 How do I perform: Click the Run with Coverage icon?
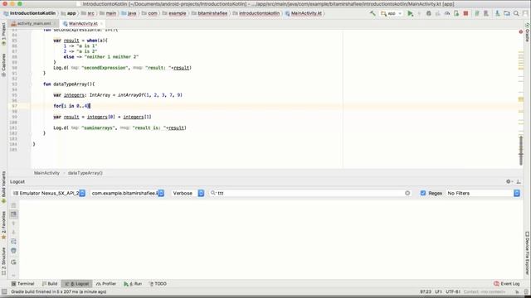click(x=438, y=13)
